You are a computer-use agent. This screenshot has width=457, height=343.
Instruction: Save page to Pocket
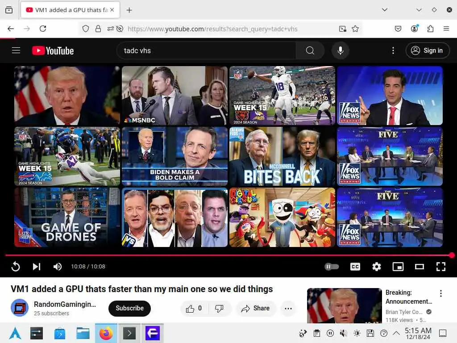(398, 29)
